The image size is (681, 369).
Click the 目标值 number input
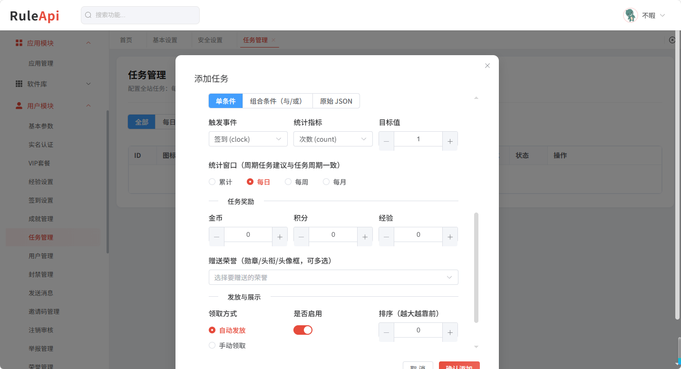tap(418, 139)
